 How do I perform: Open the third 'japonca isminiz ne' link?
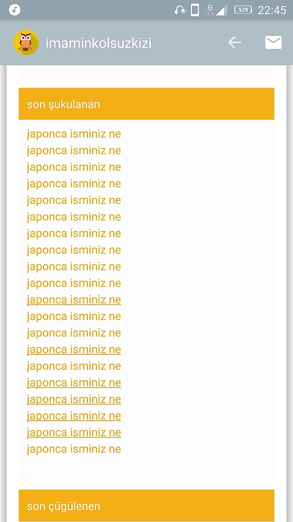74,167
